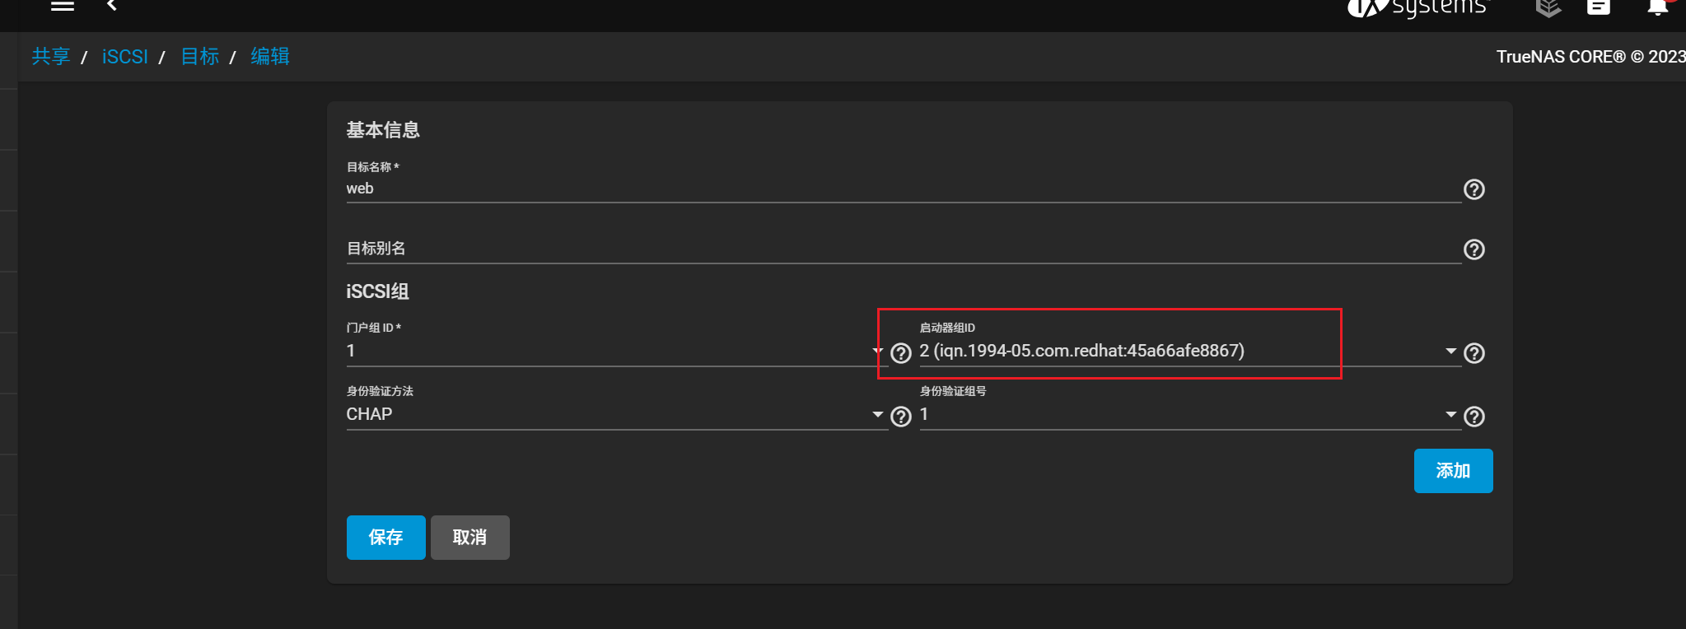Expand the 门户组 ID dropdown
1686x629 pixels.
pos(877,352)
